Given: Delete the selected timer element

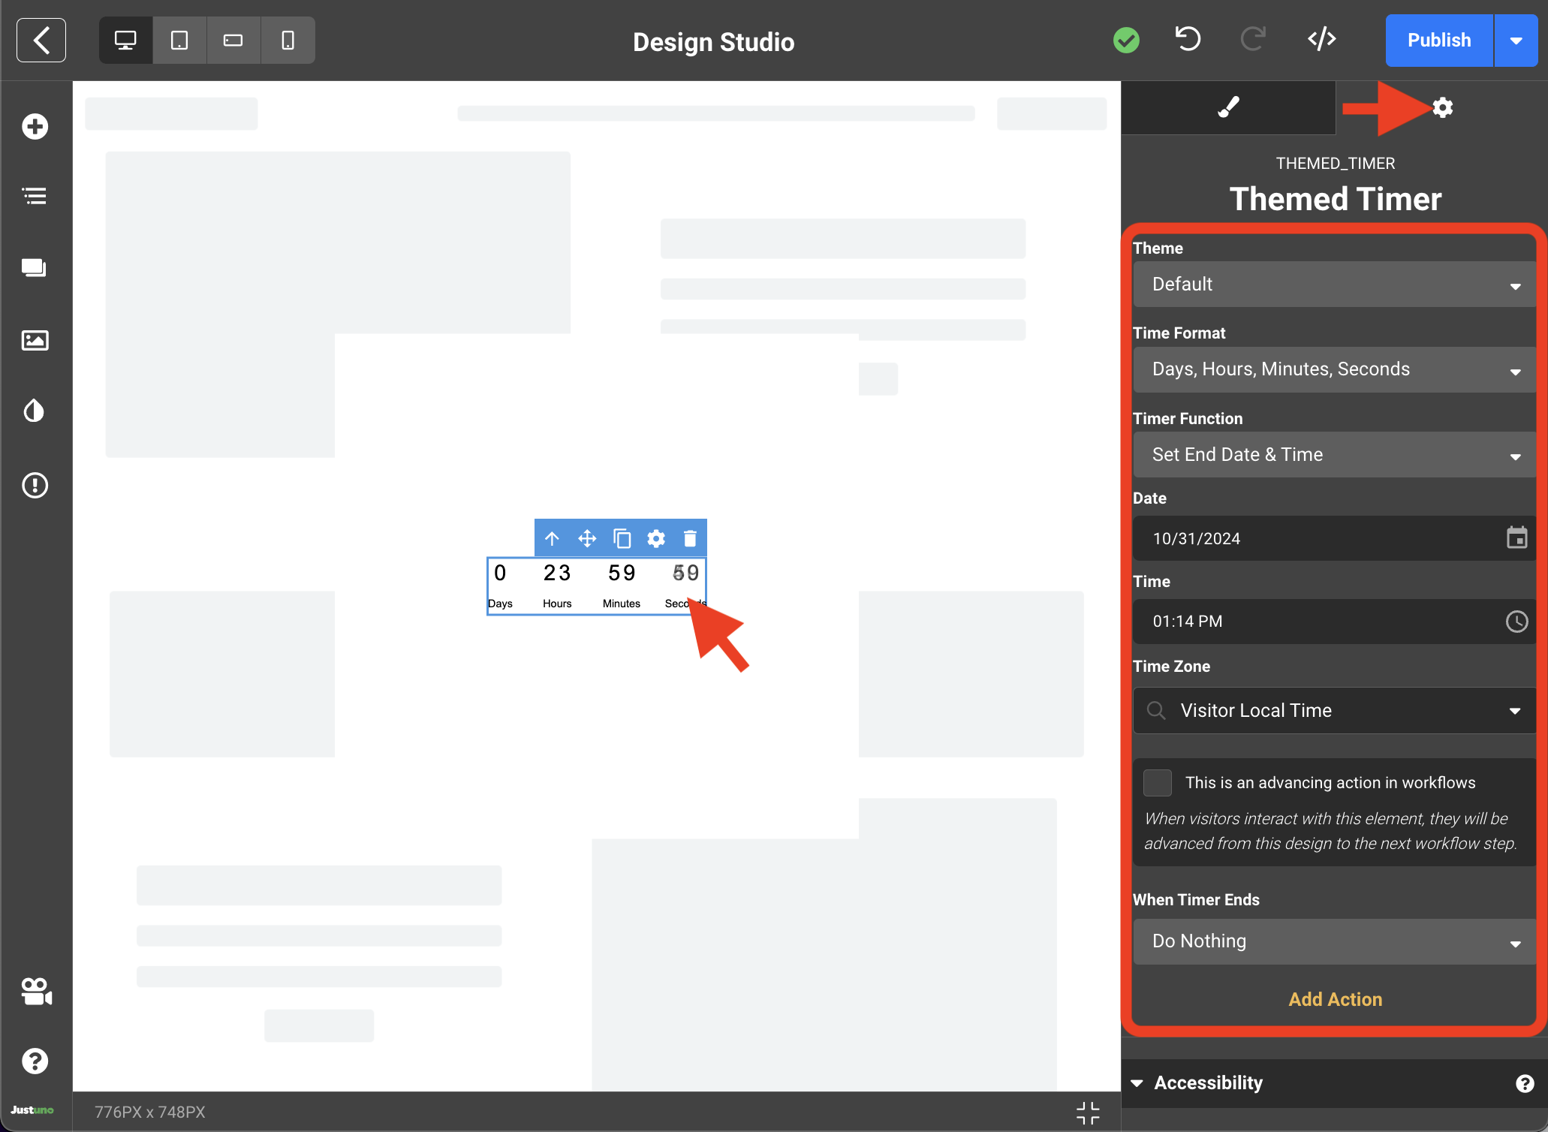Looking at the screenshot, I should click(690, 538).
